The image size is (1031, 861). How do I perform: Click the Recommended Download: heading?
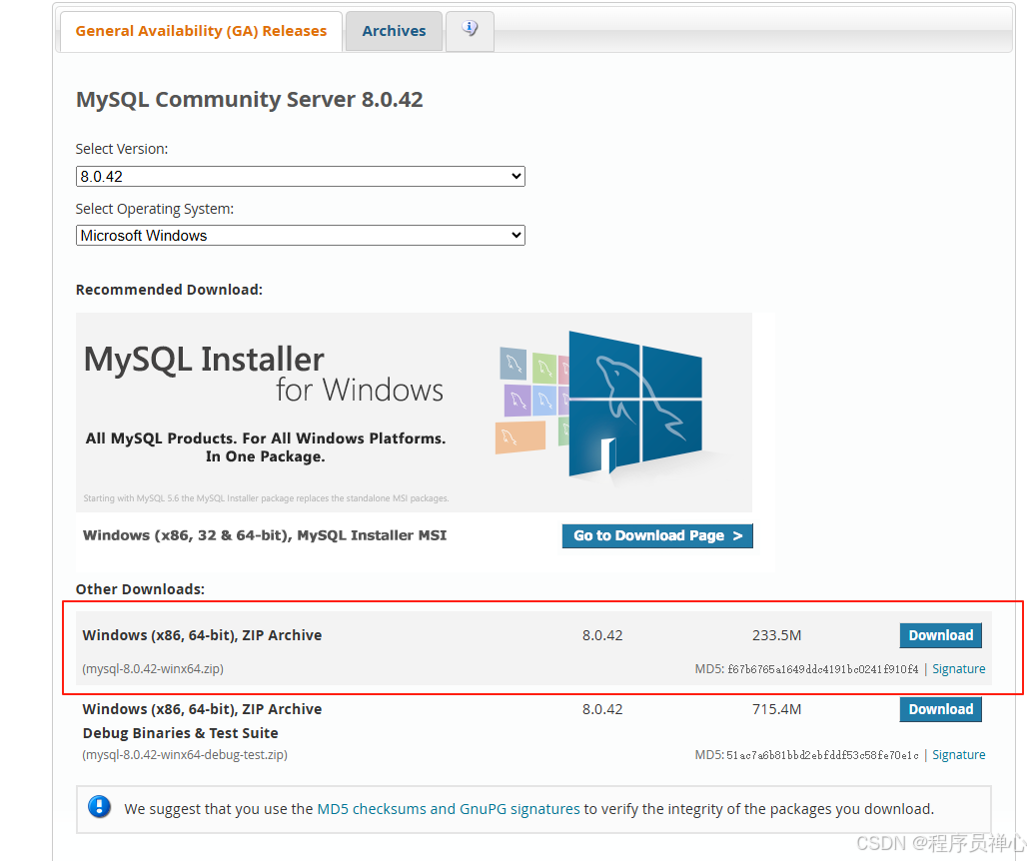tap(169, 290)
